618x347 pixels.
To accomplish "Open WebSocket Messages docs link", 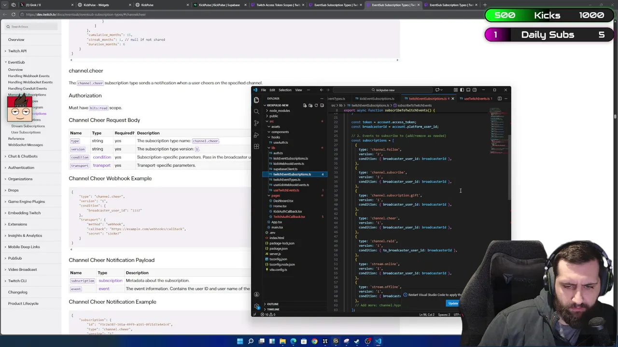I will click(x=25, y=145).
